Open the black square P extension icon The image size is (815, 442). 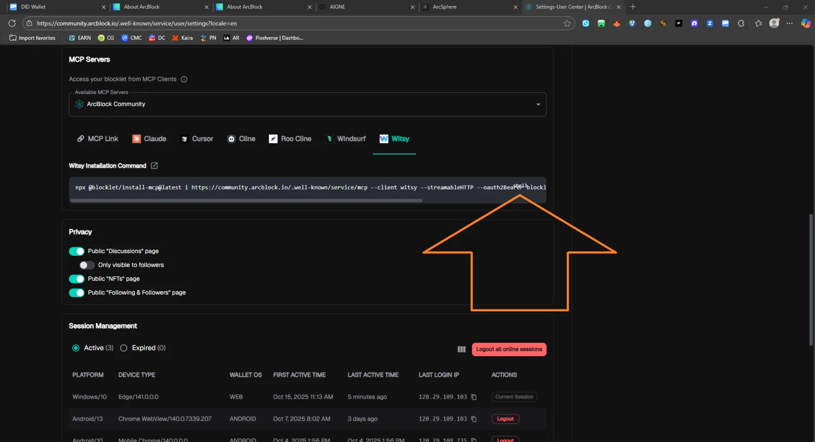678,23
